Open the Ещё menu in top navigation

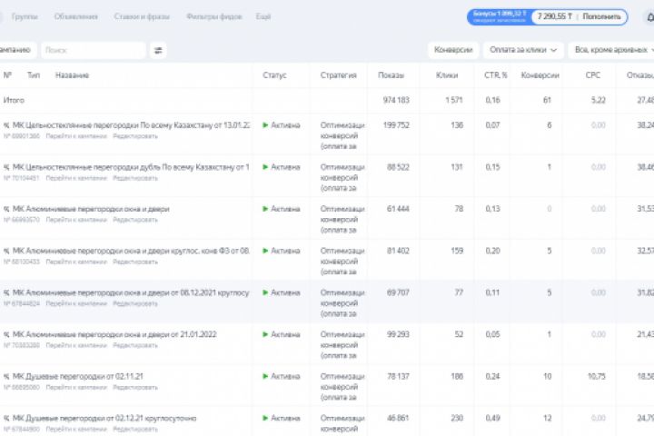(263, 16)
